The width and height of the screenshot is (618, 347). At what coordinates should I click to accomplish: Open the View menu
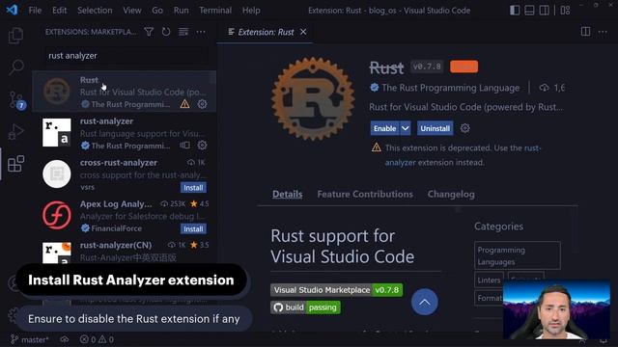point(132,11)
